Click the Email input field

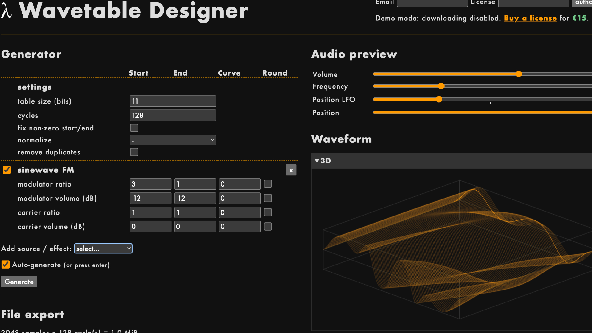click(432, 3)
